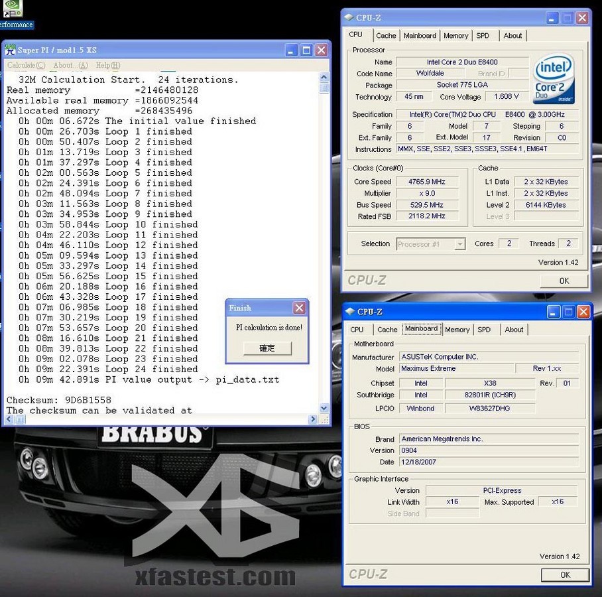Click the Core Speed value 4765.9 MHz
Viewport: 602px width, 597px height.
427,182
